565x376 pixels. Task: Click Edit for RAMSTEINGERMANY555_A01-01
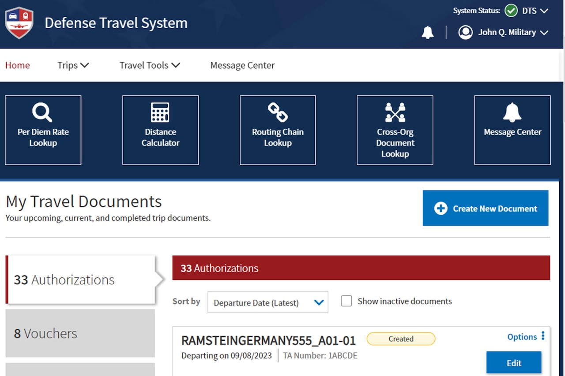click(x=514, y=363)
